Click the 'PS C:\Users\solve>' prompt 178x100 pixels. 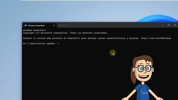[x=34, y=44]
